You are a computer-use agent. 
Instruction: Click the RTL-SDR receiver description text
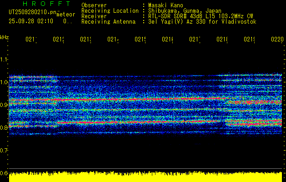(201, 16)
